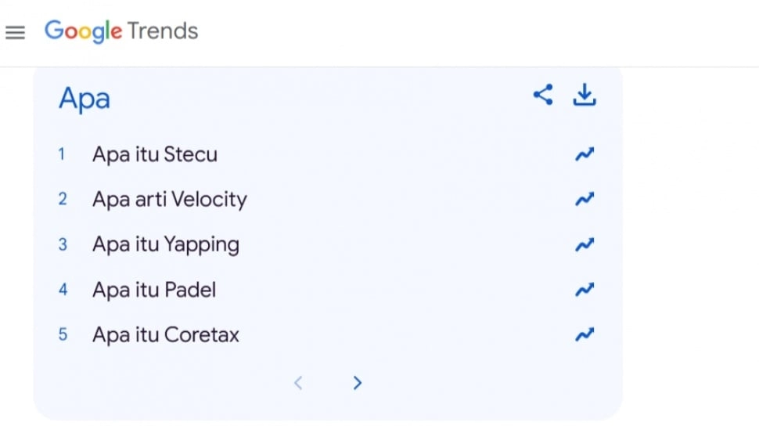Open the Apa itu Padel query

coord(154,291)
